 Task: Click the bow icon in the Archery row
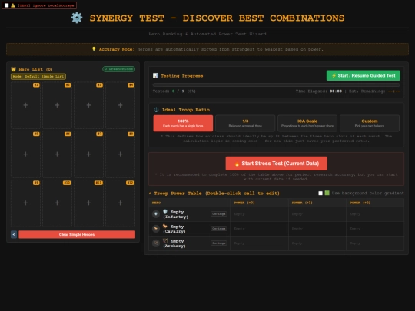tap(165, 240)
